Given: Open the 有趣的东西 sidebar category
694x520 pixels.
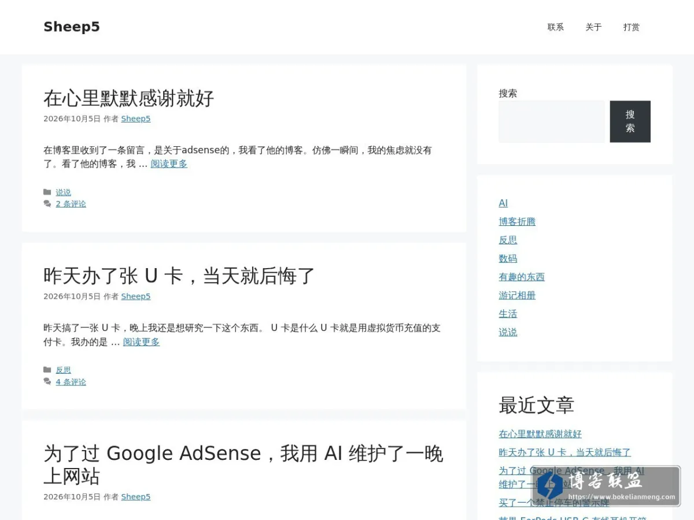Looking at the screenshot, I should [522, 277].
